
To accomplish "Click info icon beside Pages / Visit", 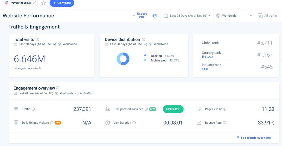I will (225, 109).
